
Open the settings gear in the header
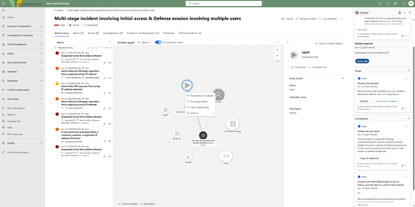coord(395,3)
